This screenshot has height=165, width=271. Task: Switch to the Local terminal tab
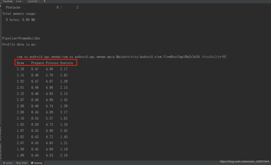(19, 1)
